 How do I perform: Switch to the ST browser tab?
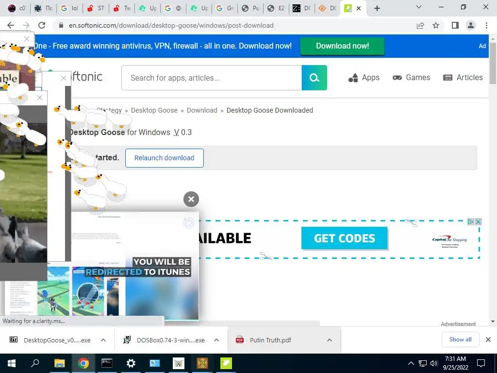click(x=96, y=8)
